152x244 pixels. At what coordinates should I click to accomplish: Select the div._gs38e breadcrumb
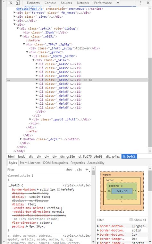tap(67, 156)
